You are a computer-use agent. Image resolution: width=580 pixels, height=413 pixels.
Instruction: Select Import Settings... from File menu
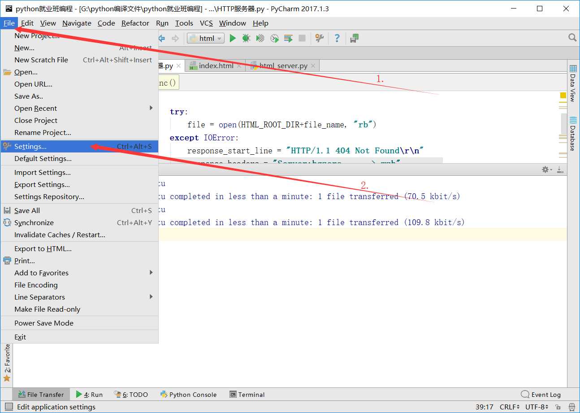79,172
